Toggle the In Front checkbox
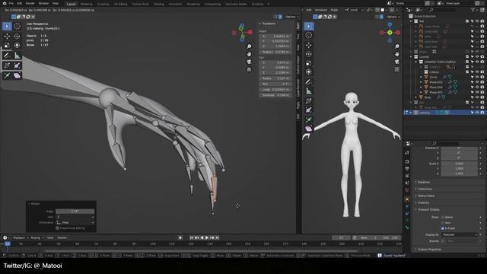This screenshot has height=274, width=487. click(x=443, y=228)
